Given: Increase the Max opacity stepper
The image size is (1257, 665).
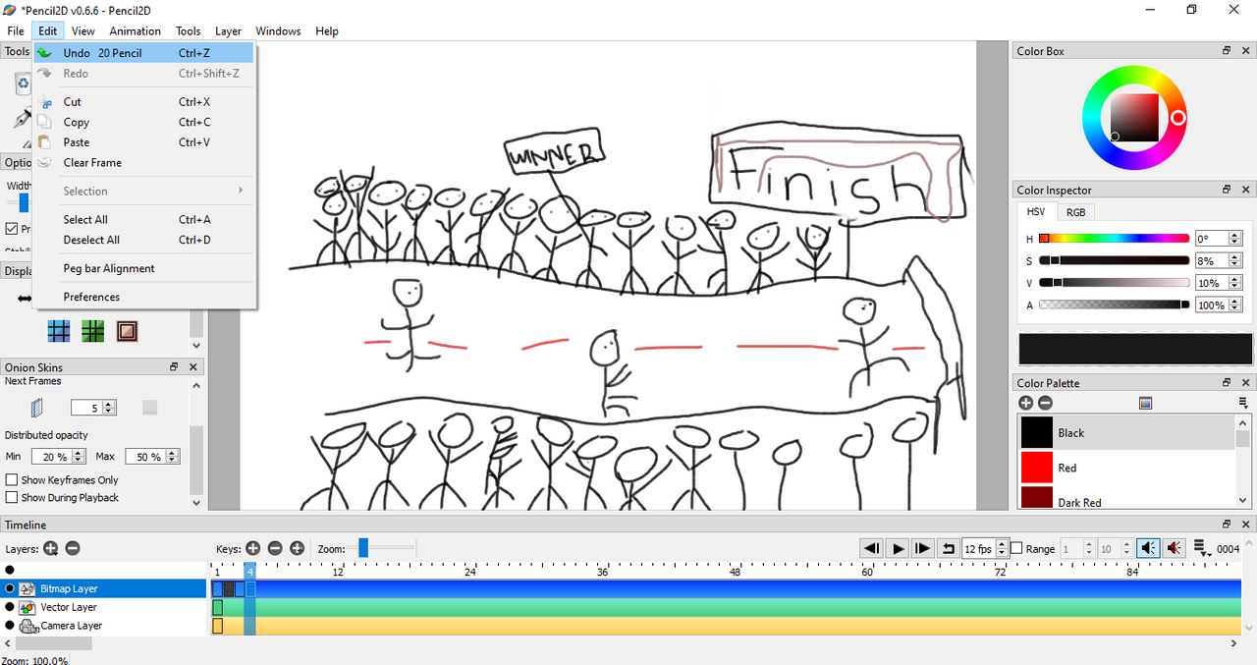Looking at the screenshot, I should pyautogui.click(x=172, y=453).
